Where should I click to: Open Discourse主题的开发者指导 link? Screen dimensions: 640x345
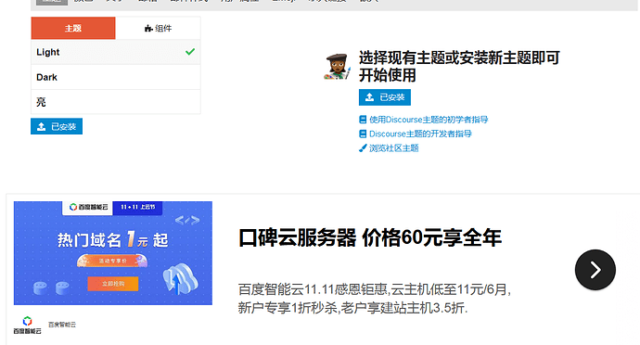pyautogui.click(x=420, y=134)
